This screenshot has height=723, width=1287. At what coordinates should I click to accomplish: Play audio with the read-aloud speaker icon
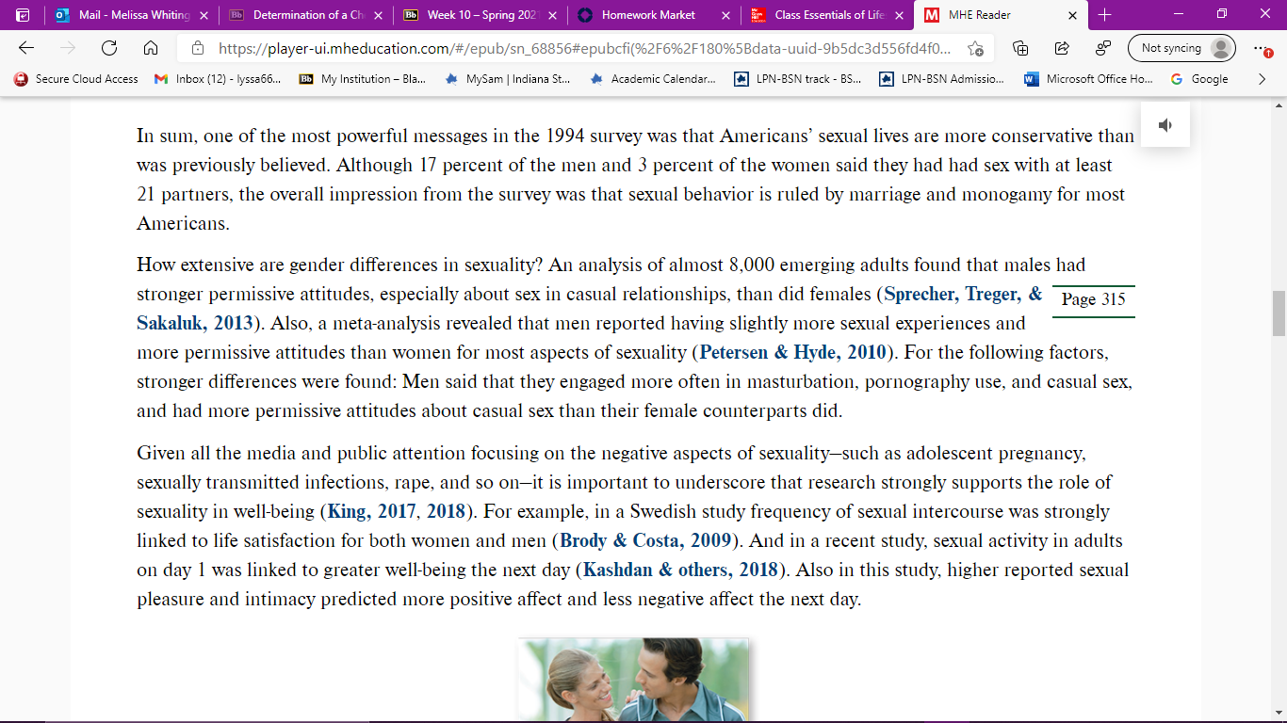point(1165,125)
